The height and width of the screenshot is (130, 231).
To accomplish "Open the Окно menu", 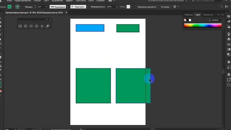I will [x=91, y=1].
